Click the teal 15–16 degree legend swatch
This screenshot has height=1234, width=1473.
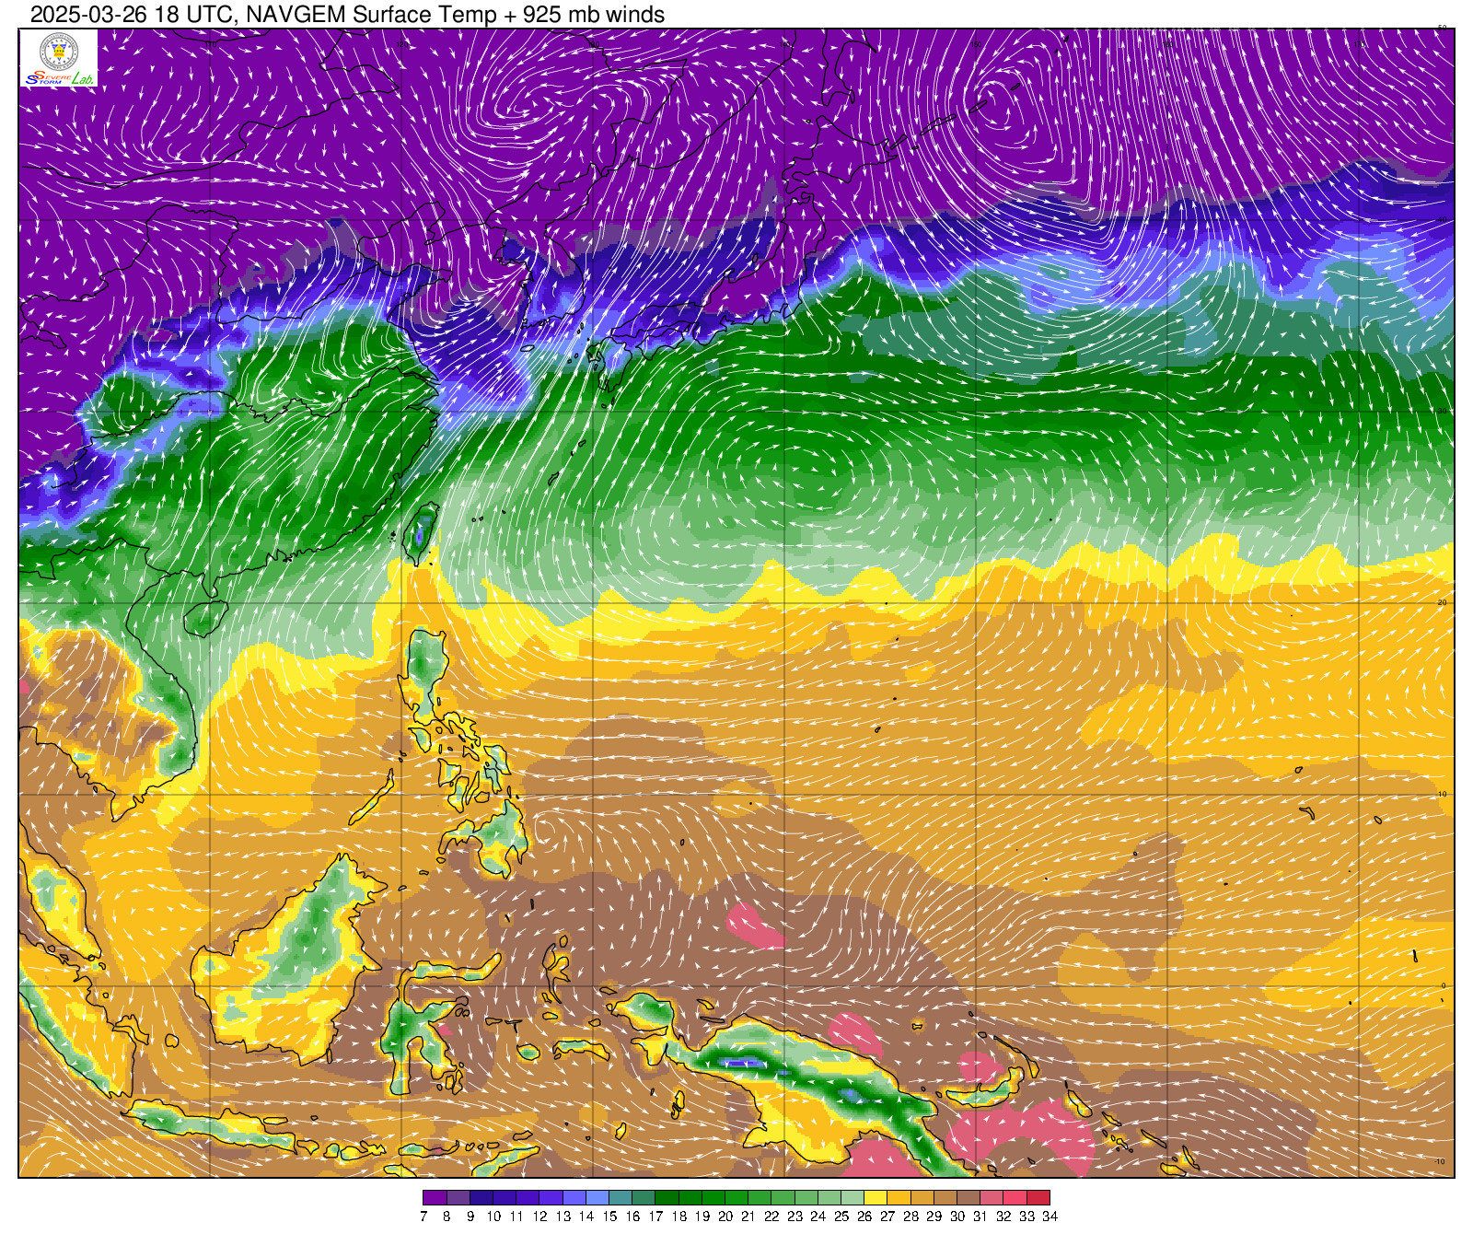coord(621,1198)
